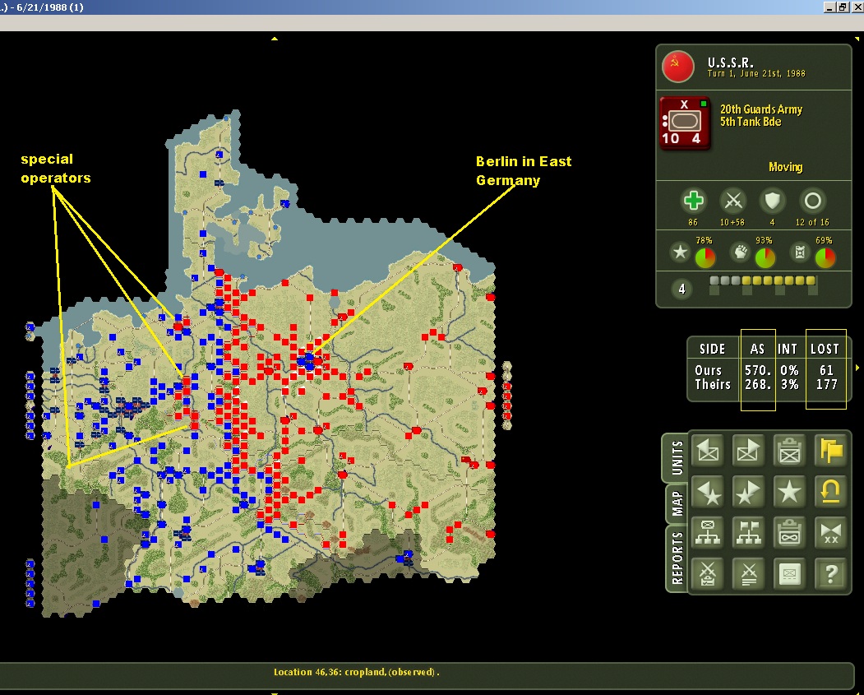This screenshot has height=695, width=864.
Task: Switch to the MAP tab
Action: 677,503
